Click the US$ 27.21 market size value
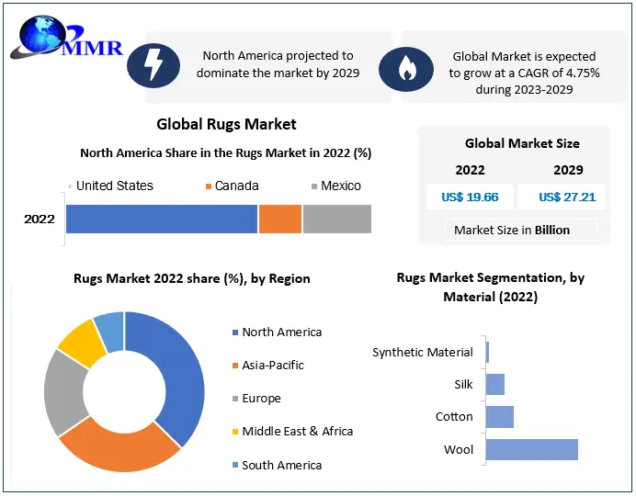The height and width of the screenshot is (496, 636). tap(567, 197)
